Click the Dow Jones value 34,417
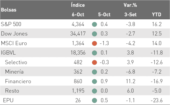 coord(78,34)
